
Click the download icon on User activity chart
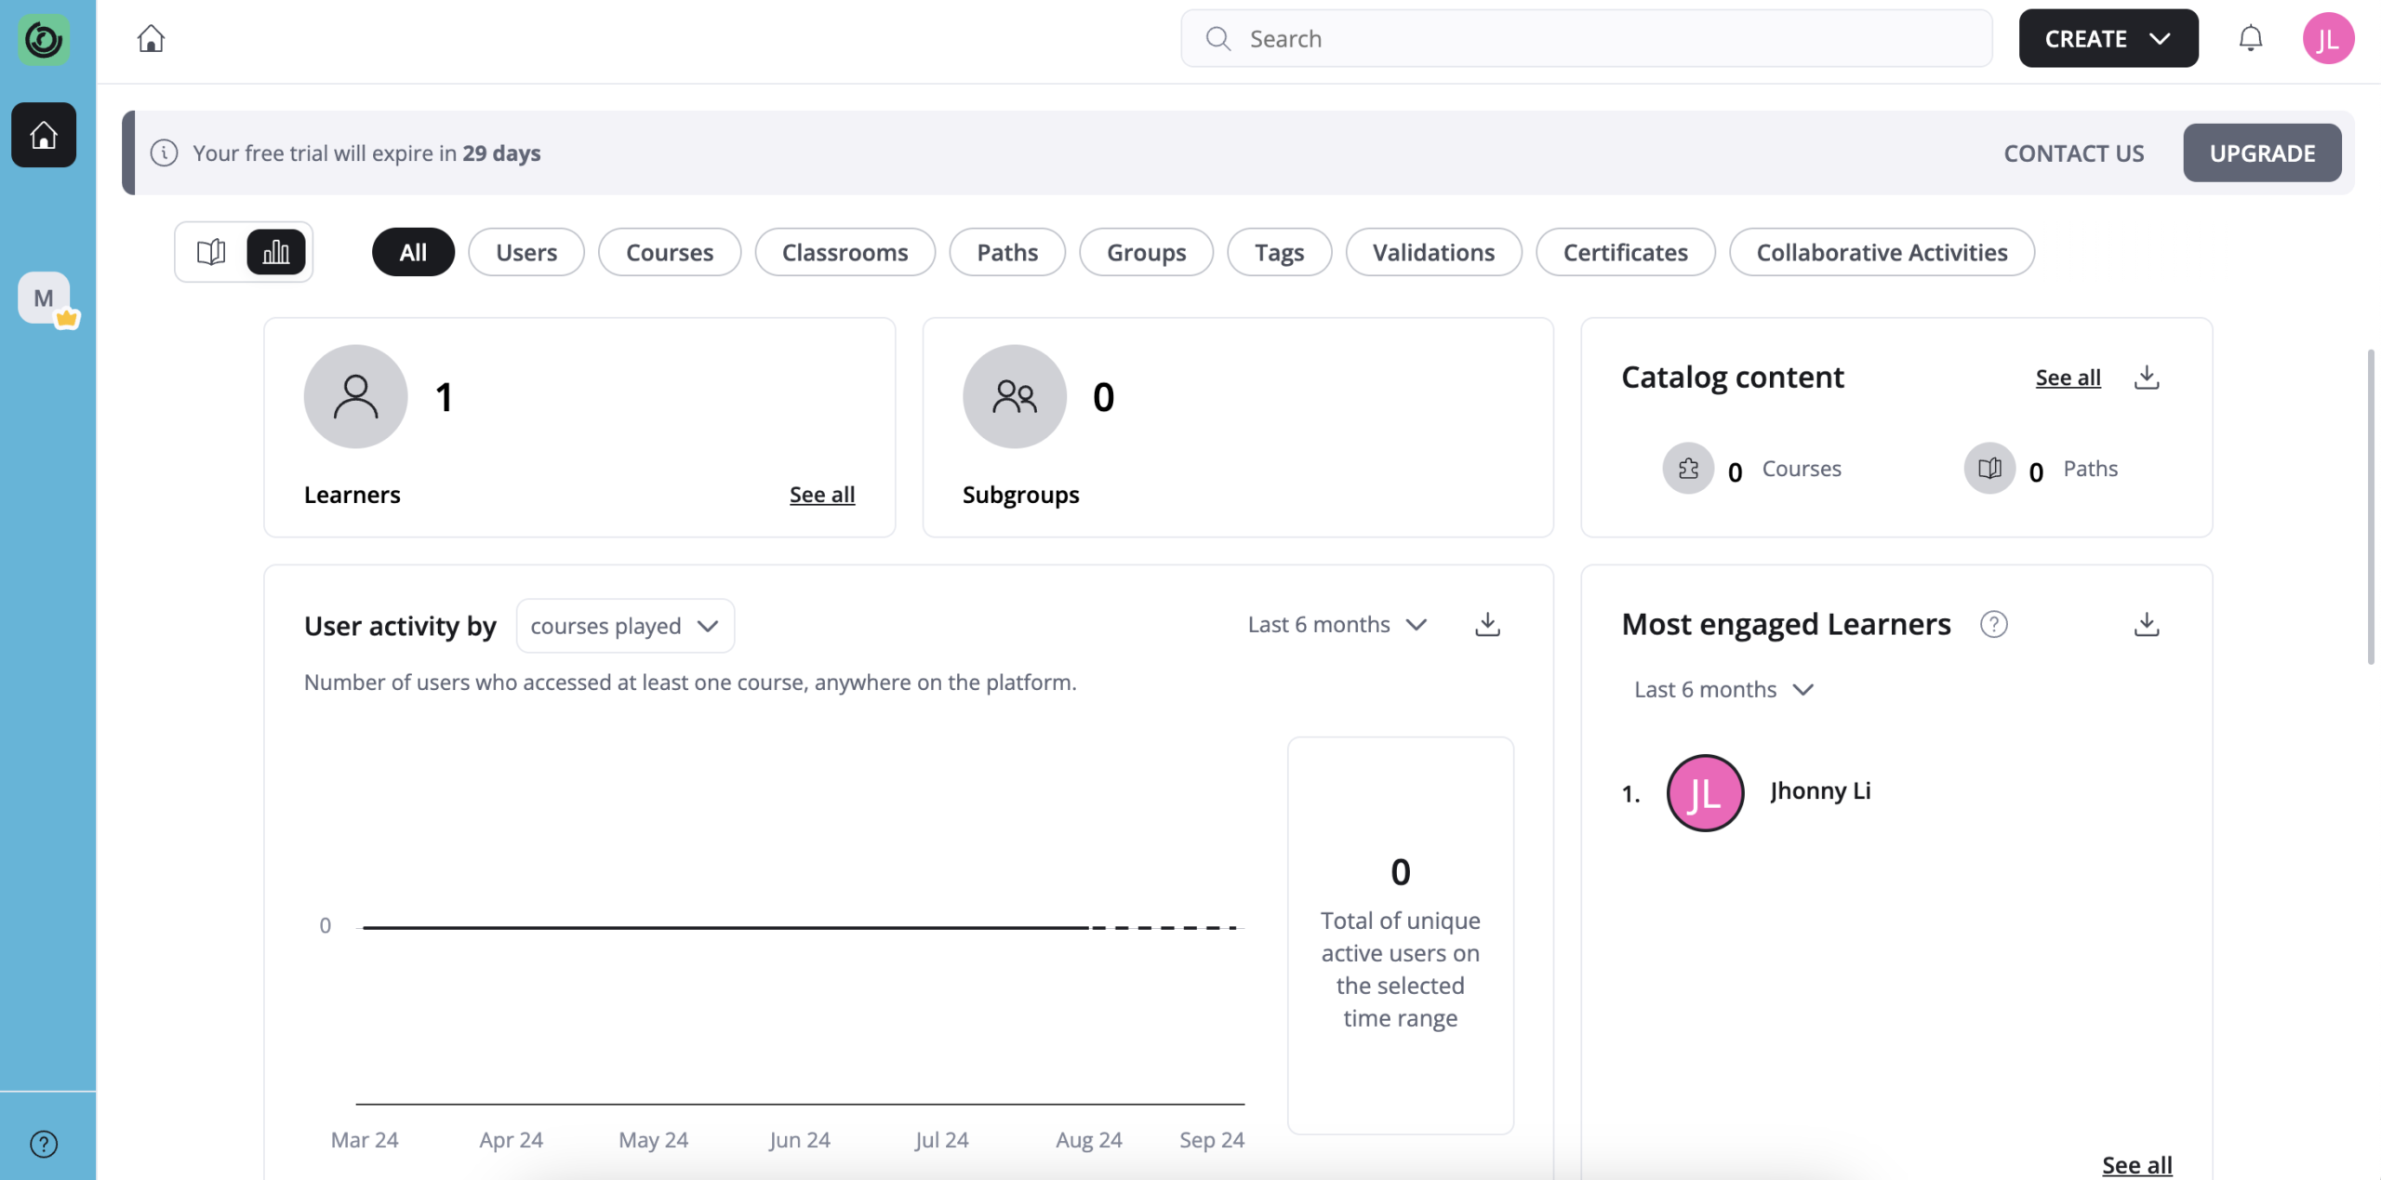click(1486, 624)
